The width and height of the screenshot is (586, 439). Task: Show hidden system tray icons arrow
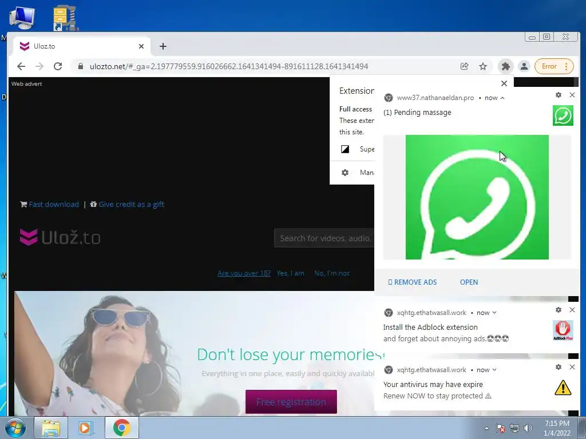coord(486,428)
